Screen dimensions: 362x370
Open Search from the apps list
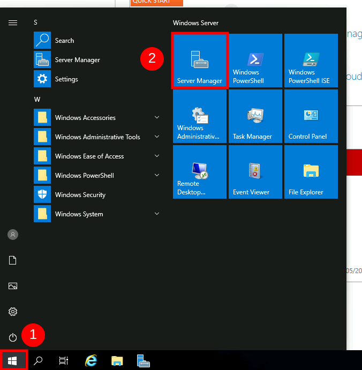98,40
